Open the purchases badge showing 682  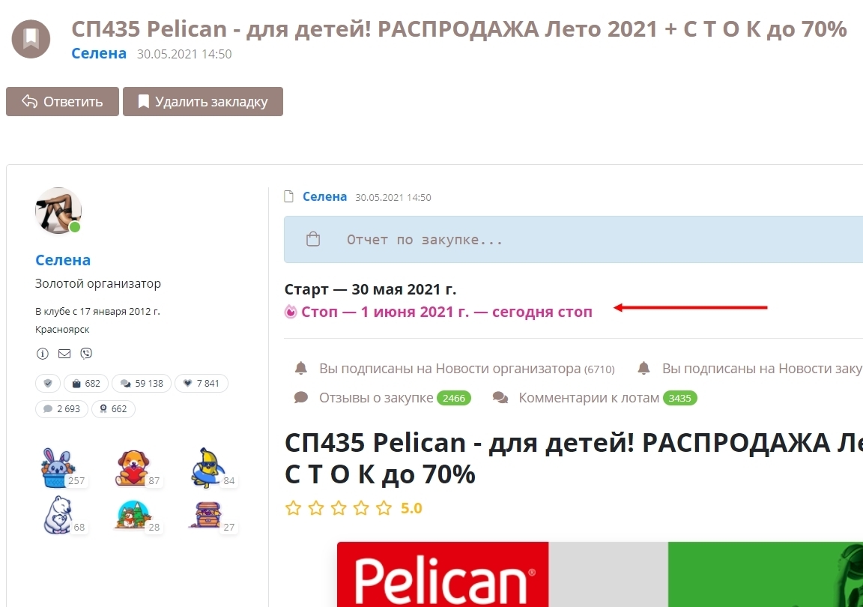(86, 384)
